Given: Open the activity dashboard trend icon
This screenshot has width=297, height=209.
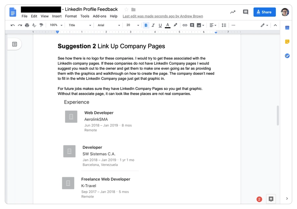Looking at the screenshot, I should (x=233, y=12).
